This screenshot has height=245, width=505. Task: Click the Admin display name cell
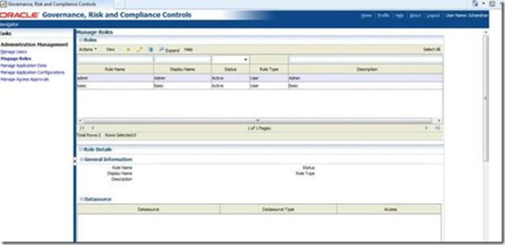pos(183,78)
